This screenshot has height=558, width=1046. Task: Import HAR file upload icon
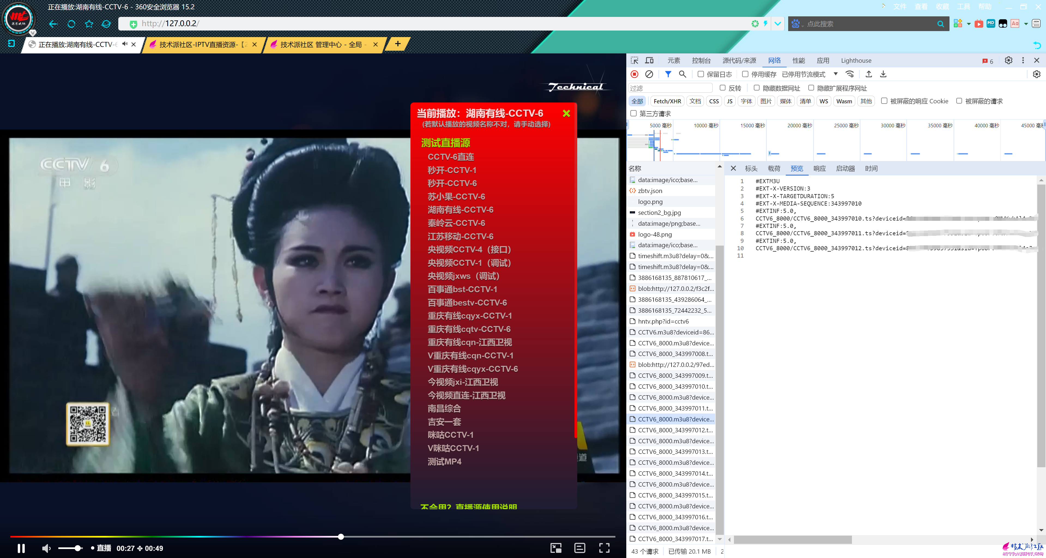click(x=869, y=74)
